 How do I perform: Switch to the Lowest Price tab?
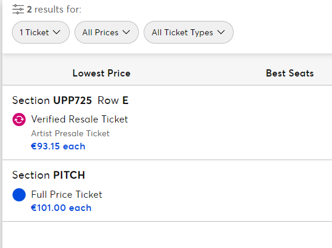click(x=101, y=74)
